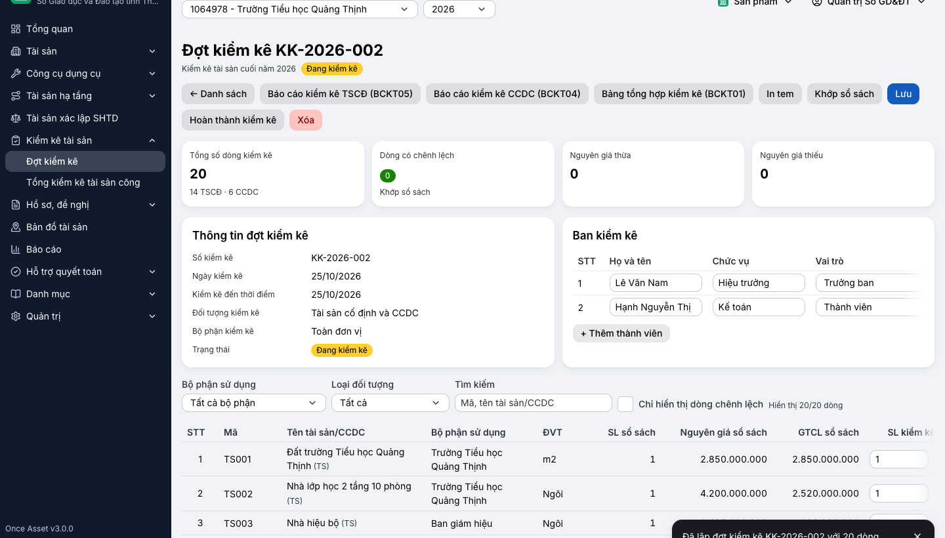Click the Kế toán position field
The image size is (945, 538).
[759, 307]
